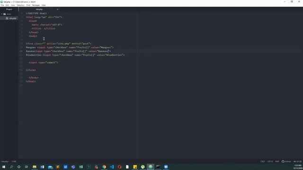Image resolution: width=303 pixels, height=170 pixels.
Task: Open the Git panel from the status bar
Action: click(298, 161)
